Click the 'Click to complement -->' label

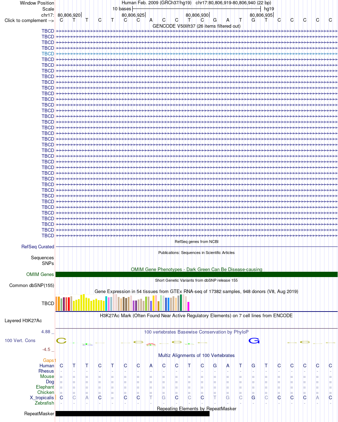tap(29, 21)
